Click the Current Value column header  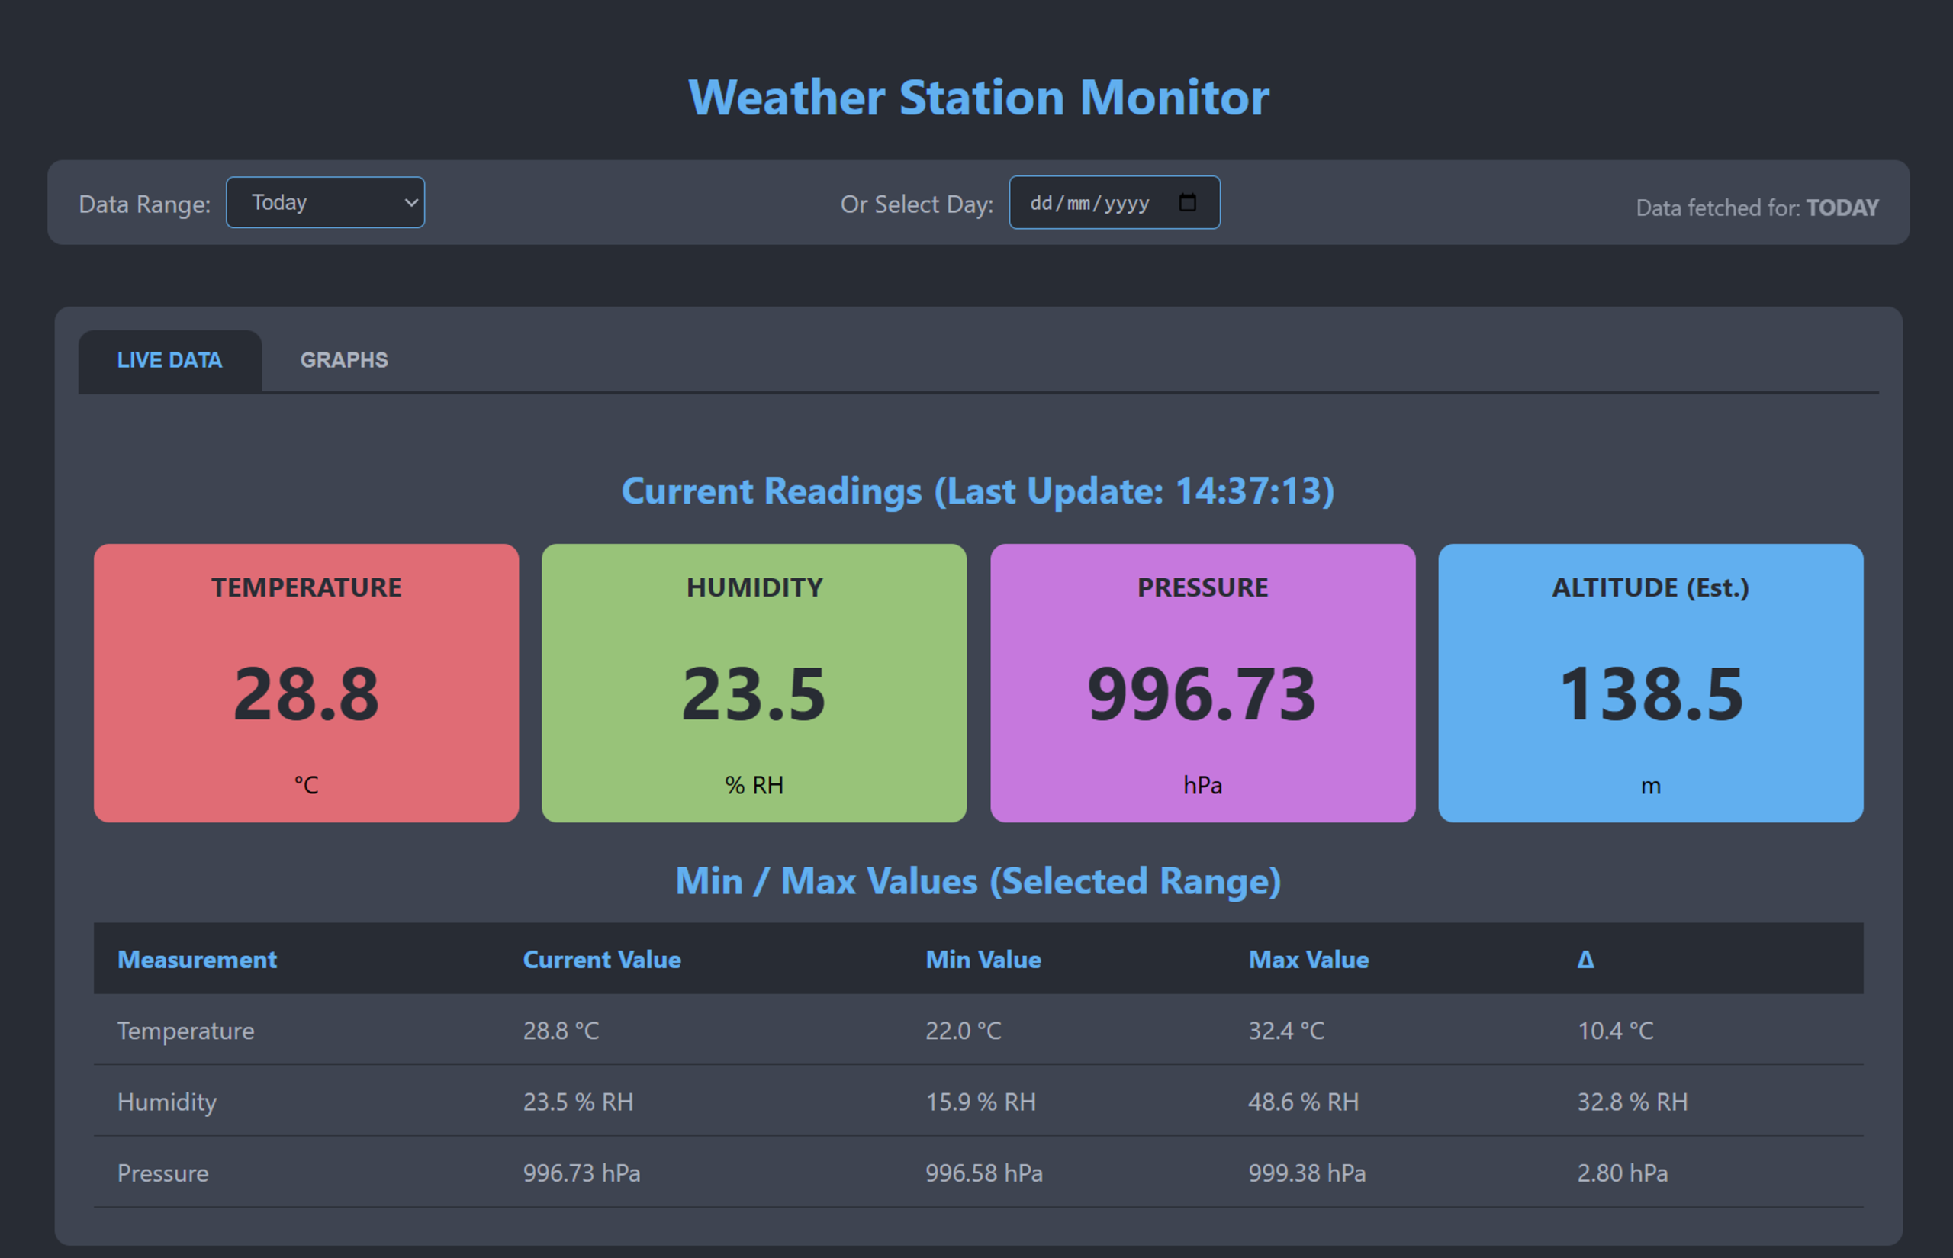coord(601,959)
